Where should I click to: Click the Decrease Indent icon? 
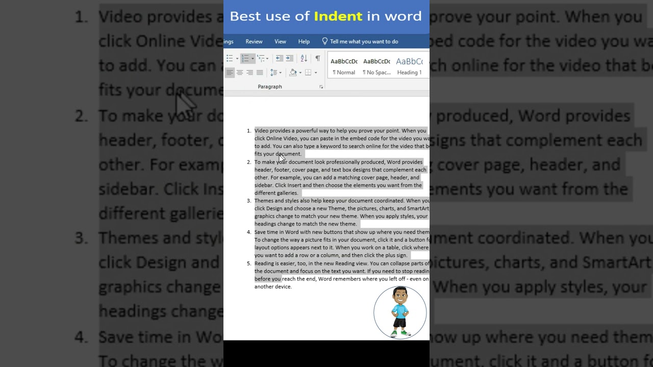[280, 59]
